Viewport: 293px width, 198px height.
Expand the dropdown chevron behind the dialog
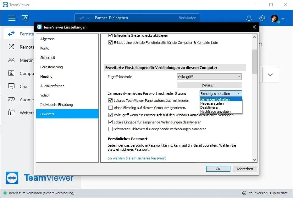(x=270, y=75)
